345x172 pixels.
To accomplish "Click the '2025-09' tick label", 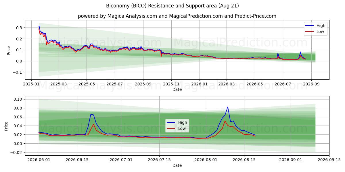I will click(143, 84).
